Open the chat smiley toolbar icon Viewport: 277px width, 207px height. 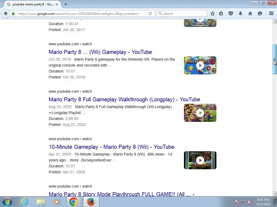(x=260, y=13)
